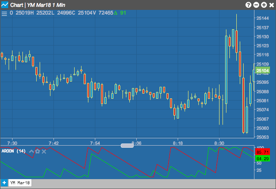Click the pane divider handle between chart and AROON
276x189 pixels.
[x=127, y=146]
